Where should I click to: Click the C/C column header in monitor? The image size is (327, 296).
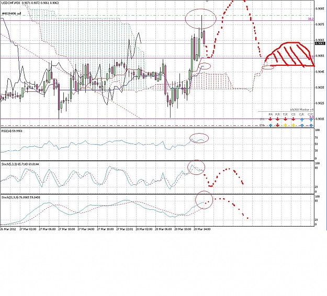point(311,114)
